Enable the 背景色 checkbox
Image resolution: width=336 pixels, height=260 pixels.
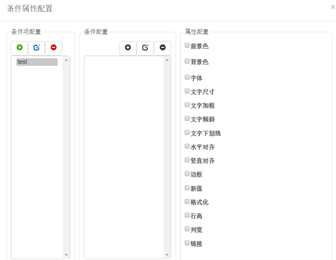(187, 61)
